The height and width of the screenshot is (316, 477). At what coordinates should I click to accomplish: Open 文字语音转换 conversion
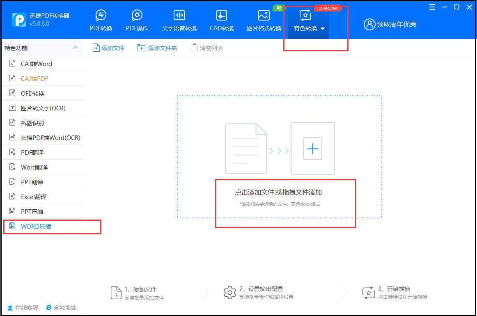(x=179, y=19)
